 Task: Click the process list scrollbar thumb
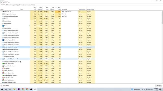(x=162, y=18)
